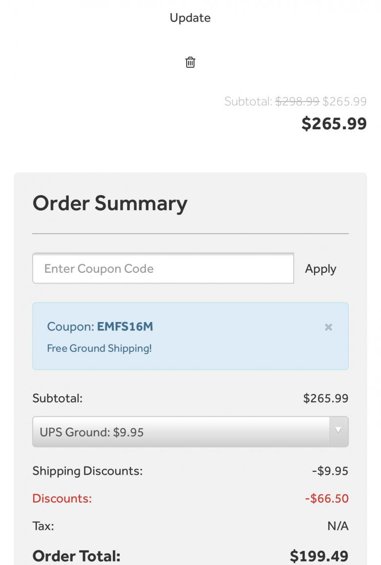Viewport: 381px width, 565px height.
Task: Remove the EMFS16M coupon with the X
Action: tap(328, 327)
